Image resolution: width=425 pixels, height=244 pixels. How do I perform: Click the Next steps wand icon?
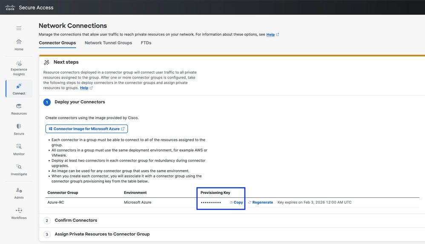pos(46,62)
